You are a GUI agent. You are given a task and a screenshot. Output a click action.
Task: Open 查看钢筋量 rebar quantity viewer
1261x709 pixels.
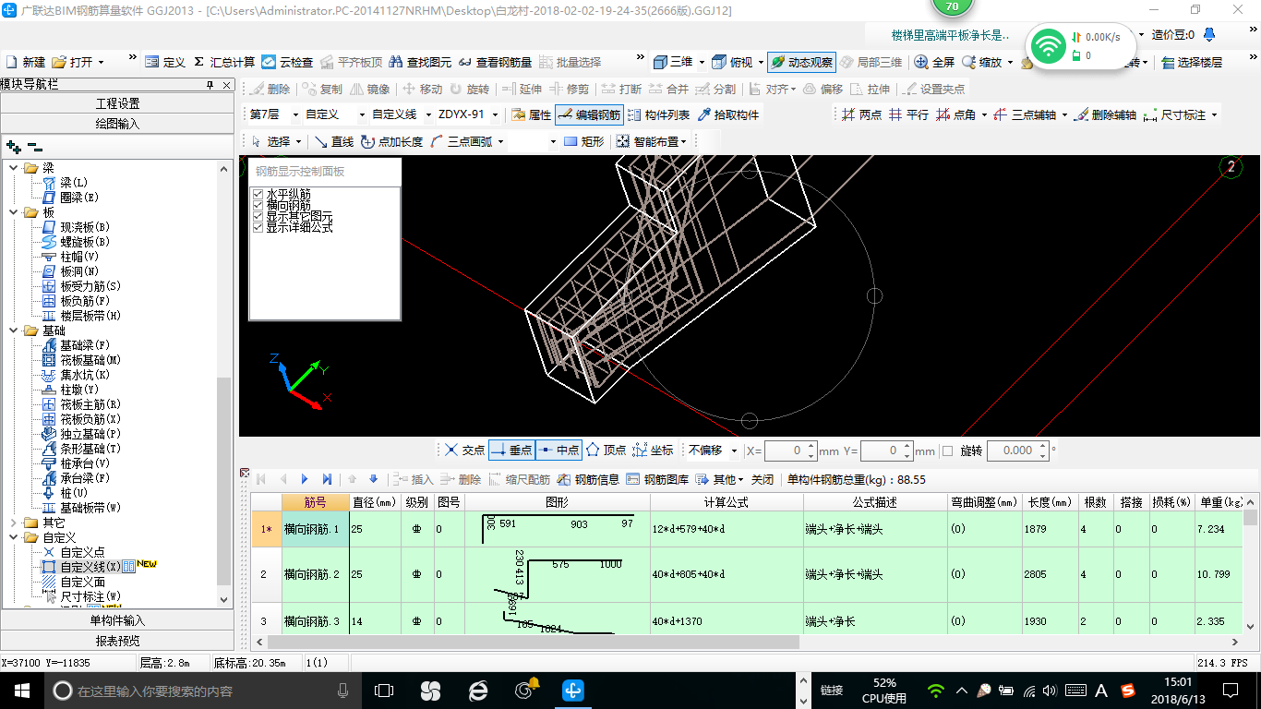pyautogui.click(x=495, y=62)
